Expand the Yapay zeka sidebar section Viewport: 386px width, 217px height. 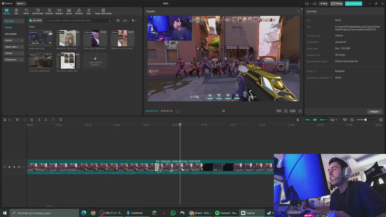click(14, 47)
